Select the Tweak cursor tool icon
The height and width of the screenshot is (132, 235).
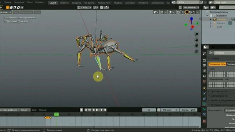pos(1,7)
